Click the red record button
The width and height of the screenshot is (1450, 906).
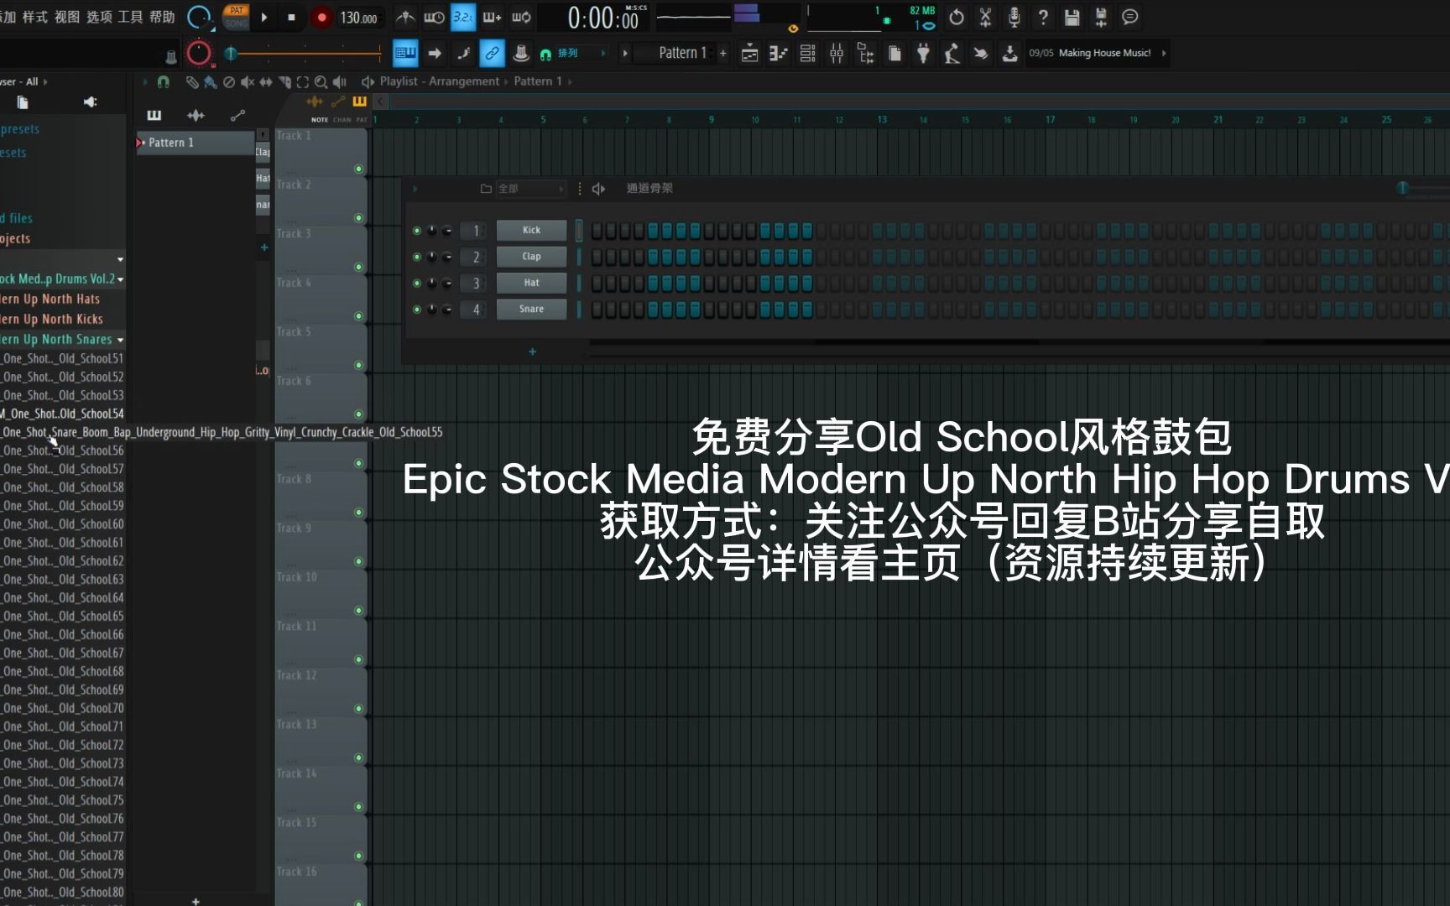tap(321, 17)
